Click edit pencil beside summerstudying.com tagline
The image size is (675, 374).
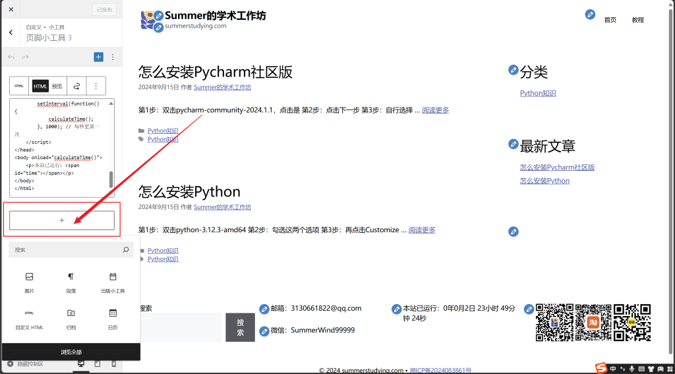click(159, 28)
